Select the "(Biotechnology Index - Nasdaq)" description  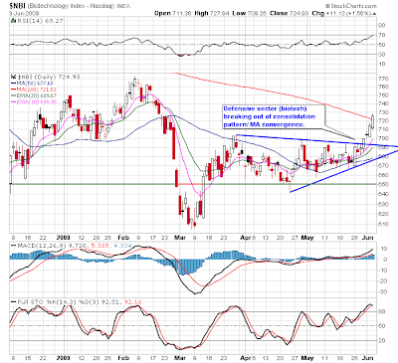pos(71,6)
